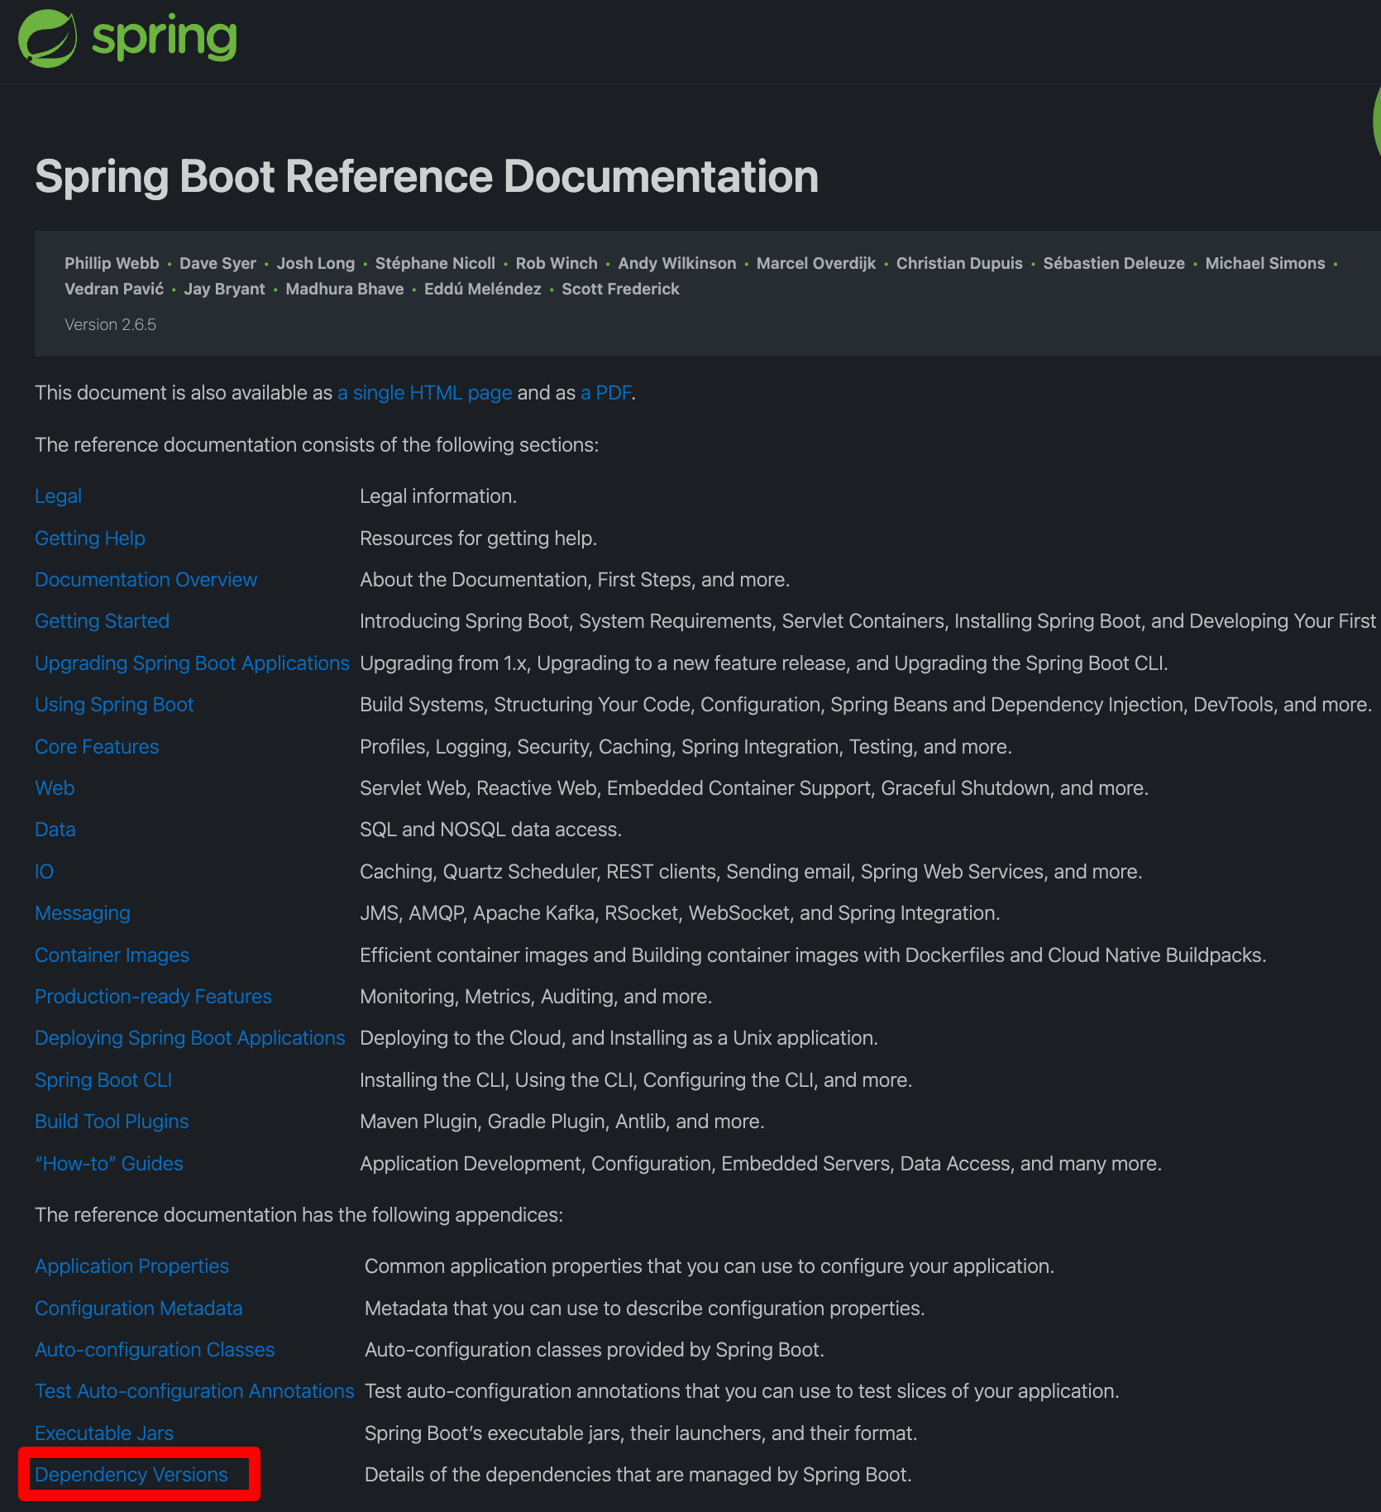Open the IO section link

point(44,872)
